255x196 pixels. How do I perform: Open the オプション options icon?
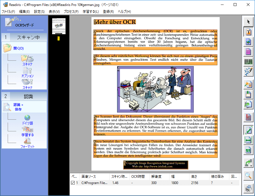pos(27,72)
